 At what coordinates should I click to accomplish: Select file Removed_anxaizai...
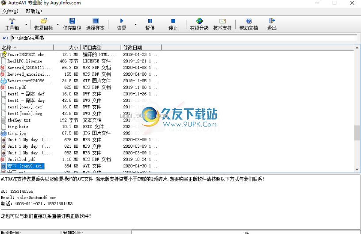pos(29,74)
